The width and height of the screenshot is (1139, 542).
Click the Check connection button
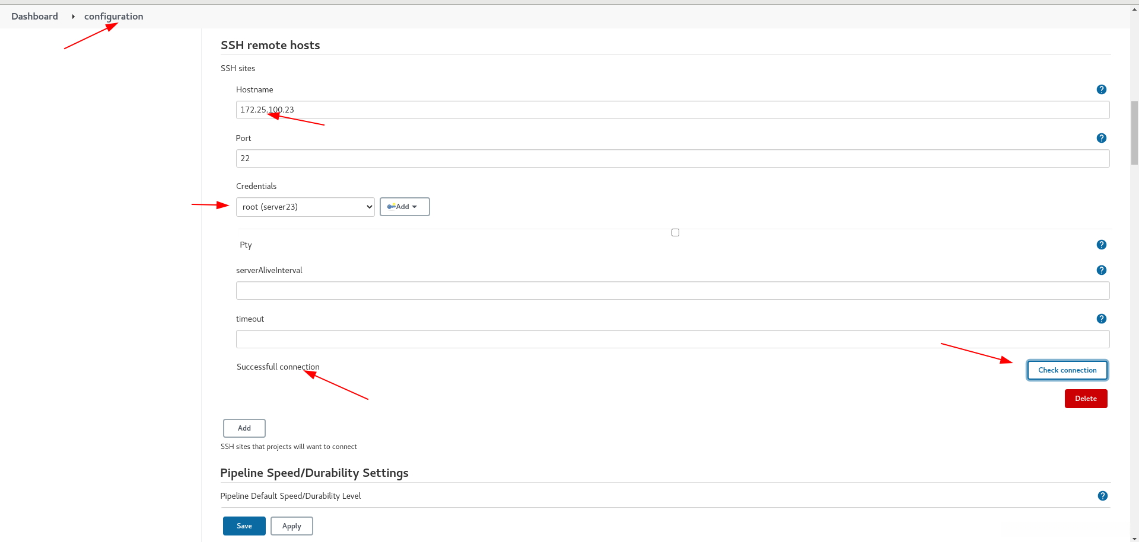coord(1067,370)
